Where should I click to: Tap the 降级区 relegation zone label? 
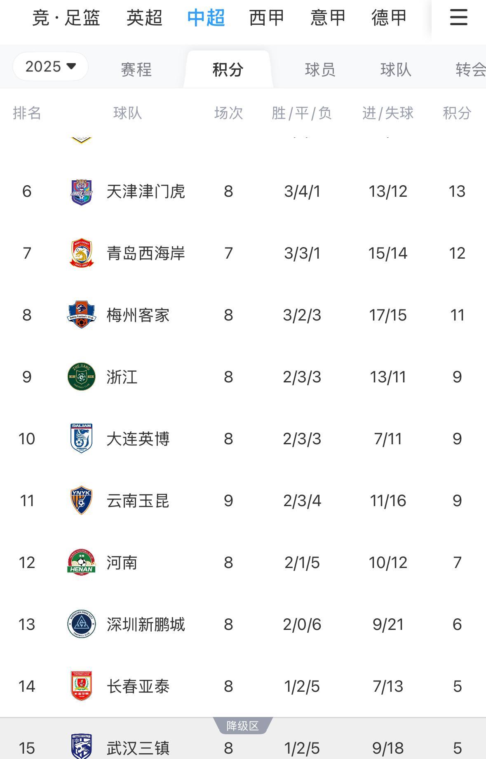tap(243, 726)
